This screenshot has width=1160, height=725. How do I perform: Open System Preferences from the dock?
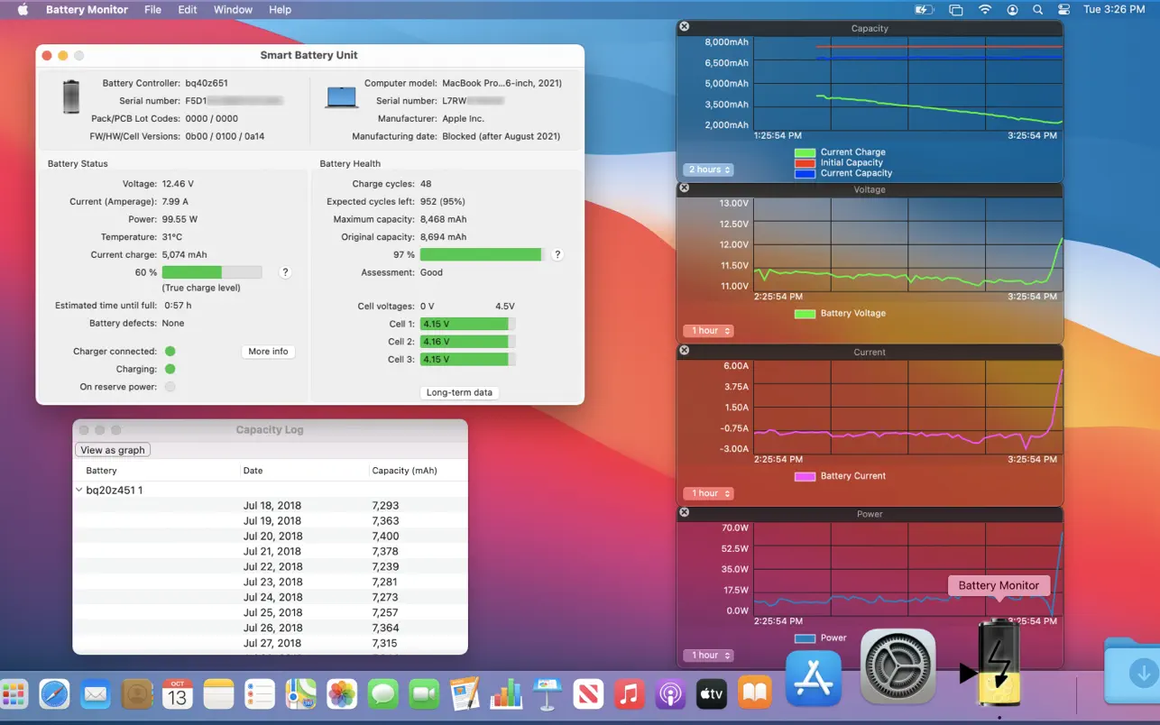[x=897, y=666]
